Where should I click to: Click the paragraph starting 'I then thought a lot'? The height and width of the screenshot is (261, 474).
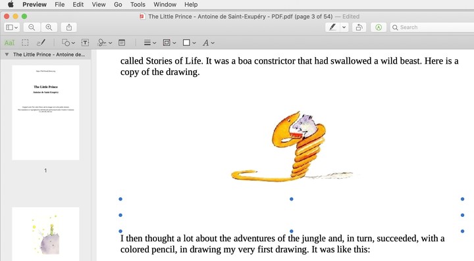click(282, 244)
